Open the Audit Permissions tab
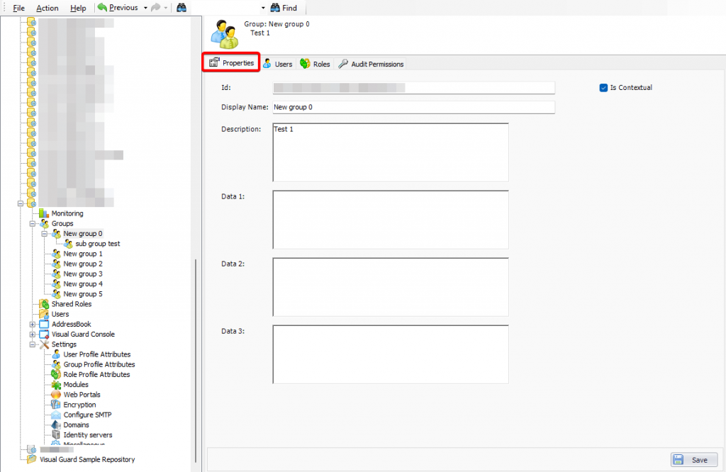The image size is (726, 472). [x=371, y=64]
